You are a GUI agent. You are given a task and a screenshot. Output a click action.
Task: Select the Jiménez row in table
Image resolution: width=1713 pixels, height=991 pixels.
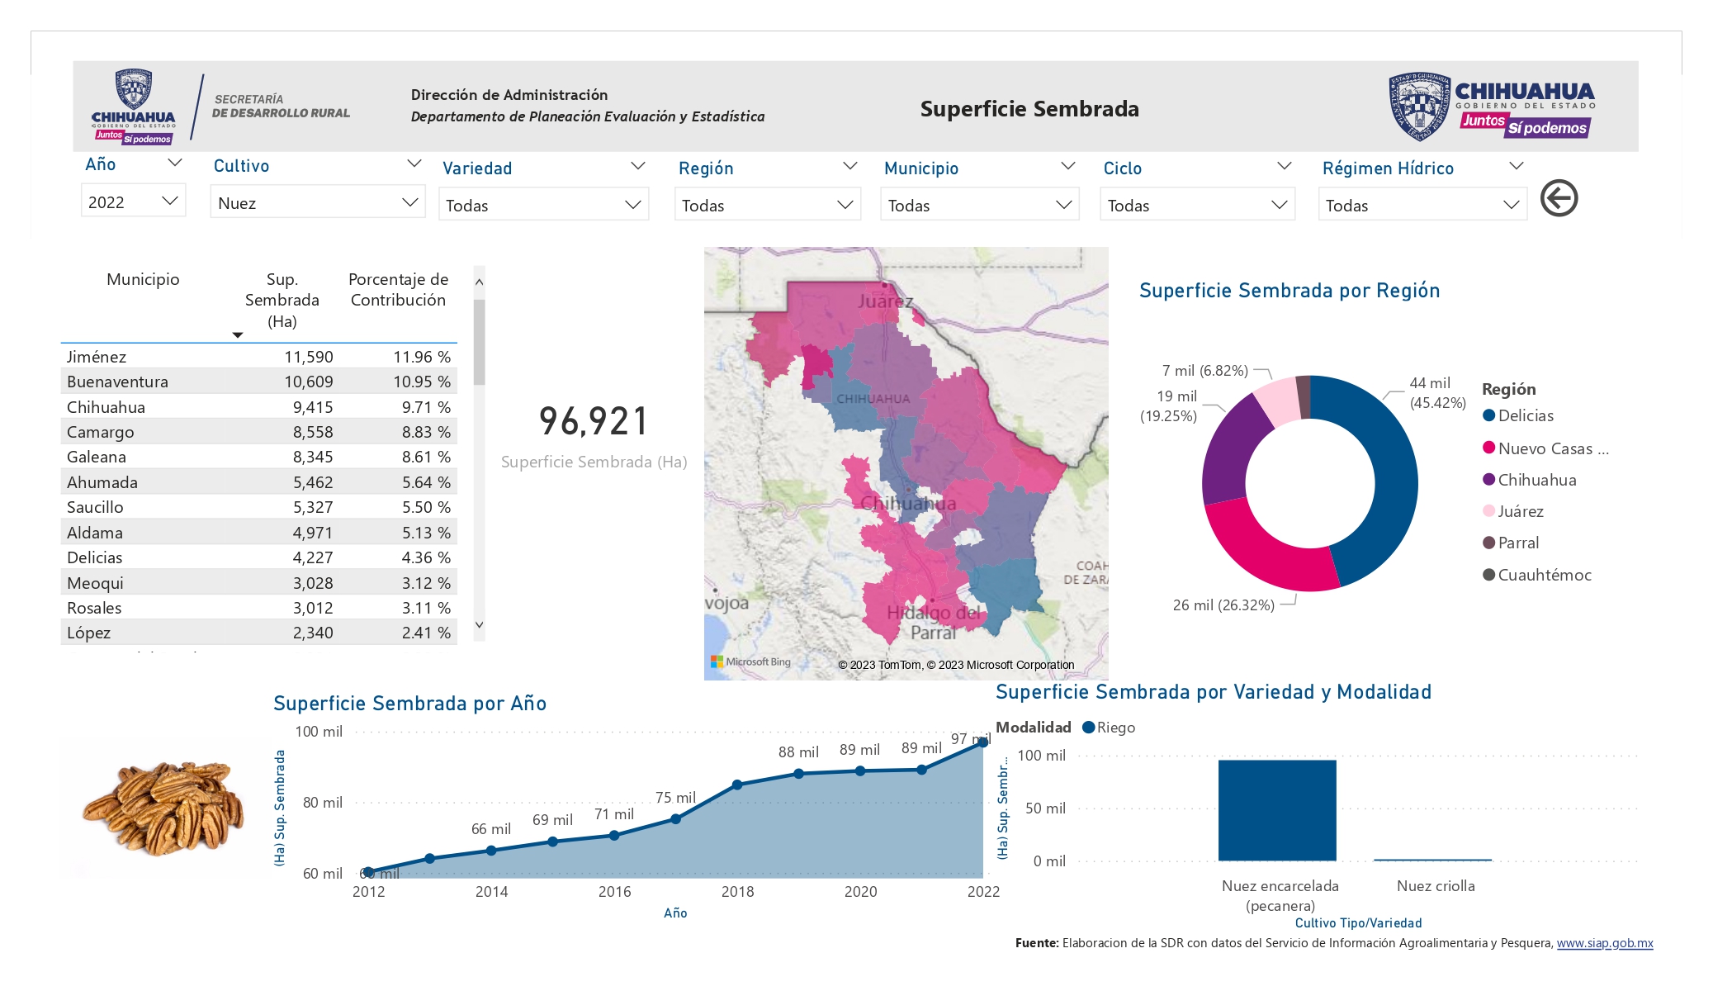258,357
